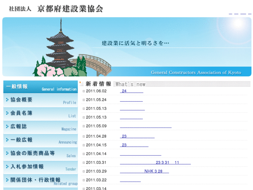Image resolution: width=253 pixels, height=190 pixels.
Task: Open the news link dated 2011.05.24
Action: click(131, 100)
